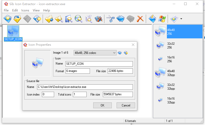Click the blue copy icon in toolbar

point(120,19)
